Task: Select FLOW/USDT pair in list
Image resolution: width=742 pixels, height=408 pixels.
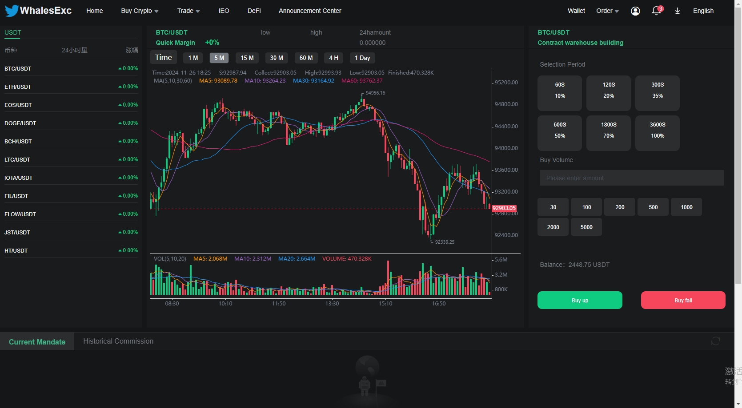Action: tap(71, 214)
